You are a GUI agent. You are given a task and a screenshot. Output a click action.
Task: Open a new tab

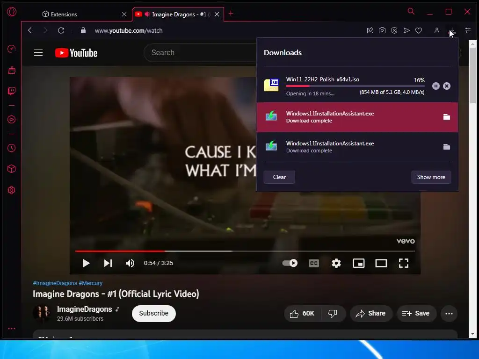tap(231, 14)
